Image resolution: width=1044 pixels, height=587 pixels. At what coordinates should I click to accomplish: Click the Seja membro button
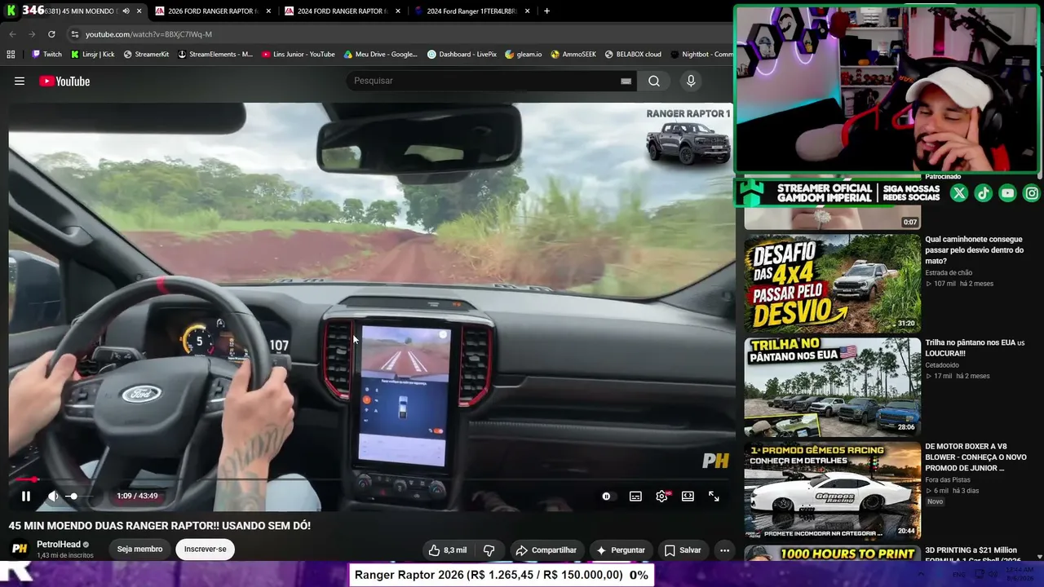coord(139,549)
